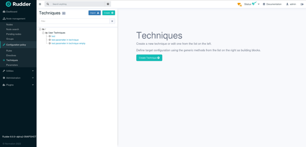Click the Configuration policy pencil icon

[x=4, y=45]
